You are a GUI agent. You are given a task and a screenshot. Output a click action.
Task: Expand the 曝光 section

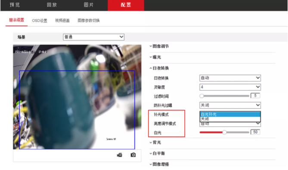pos(155,57)
